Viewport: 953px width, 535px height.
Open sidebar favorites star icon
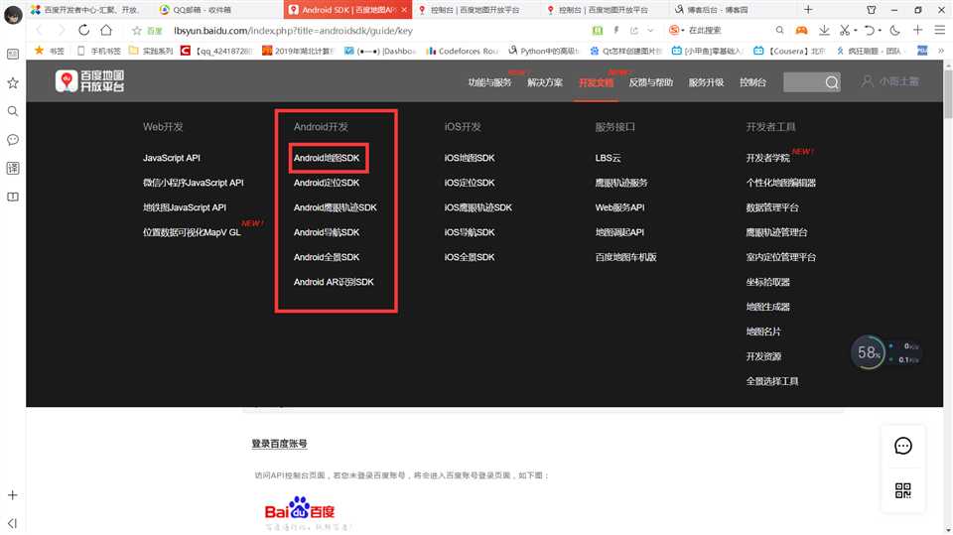pyautogui.click(x=13, y=82)
